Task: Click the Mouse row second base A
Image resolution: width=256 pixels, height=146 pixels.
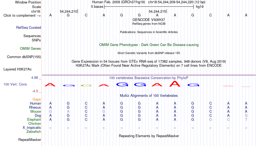Action: pos(68,112)
